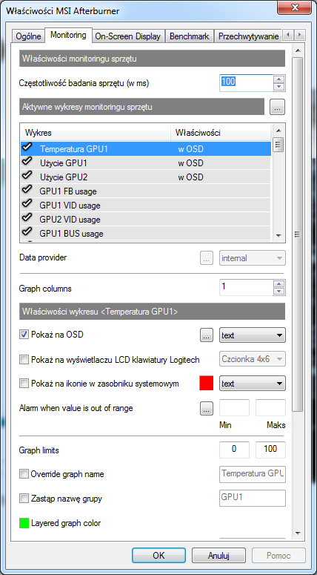Uncheck the Pokaż na OSD checkbox

click(x=24, y=335)
